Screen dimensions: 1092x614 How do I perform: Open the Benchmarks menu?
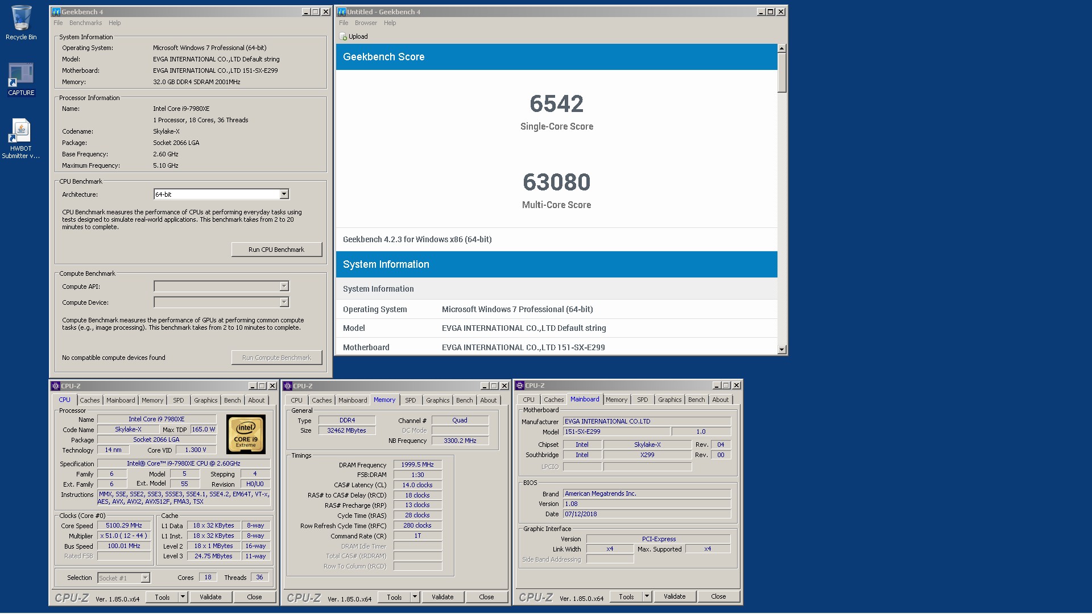point(85,23)
